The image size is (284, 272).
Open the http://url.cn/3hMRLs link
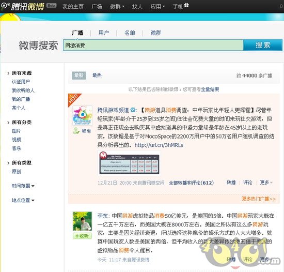pos(159,145)
